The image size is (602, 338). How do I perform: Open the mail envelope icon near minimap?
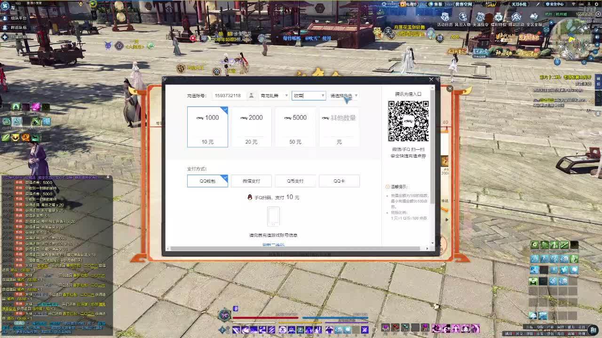click(x=546, y=29)
